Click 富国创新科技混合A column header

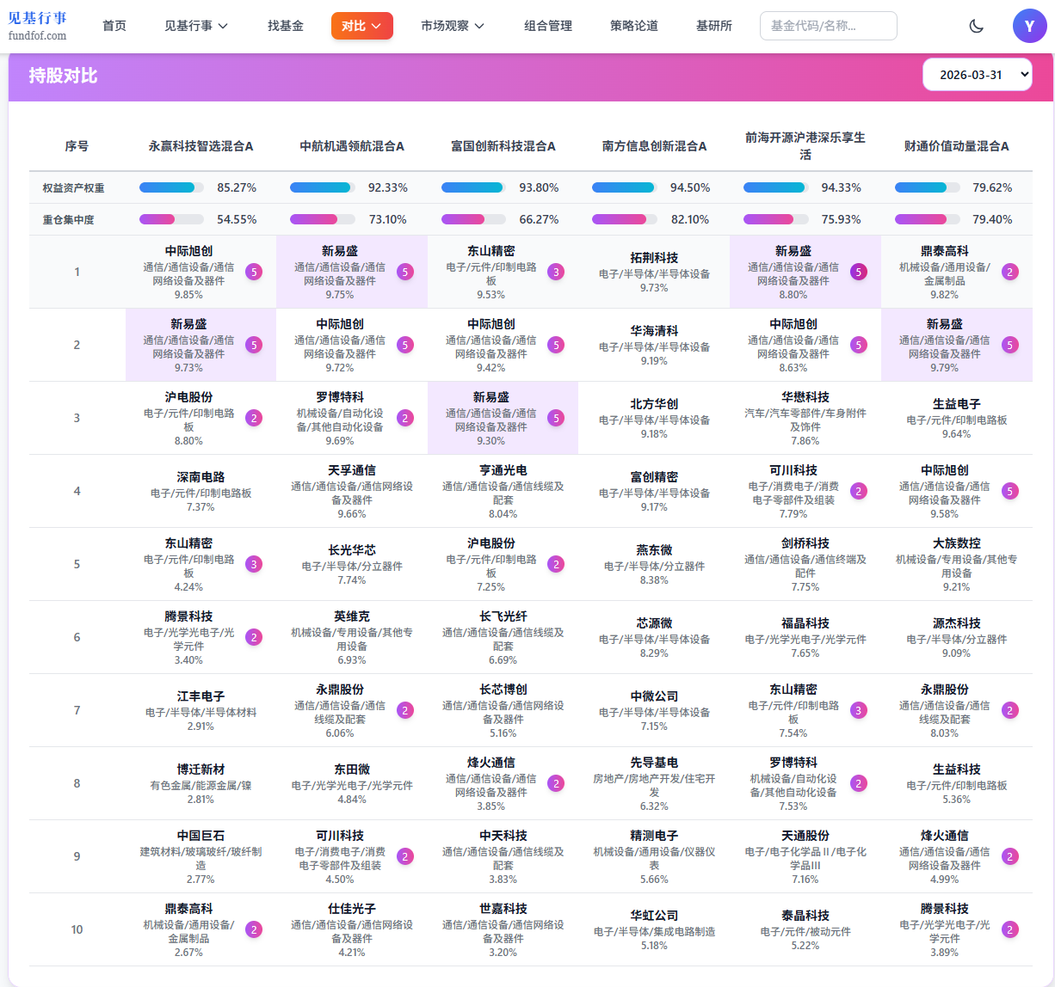coord(503,146)
